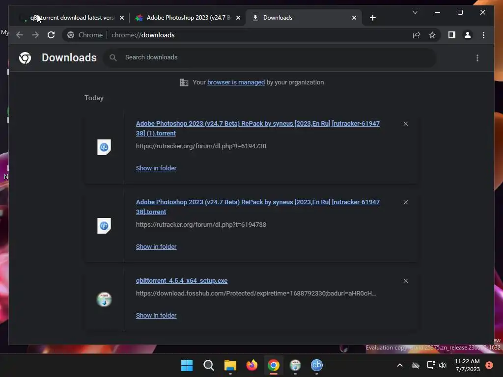503x377 pixels.
Task: Bookmark this page with the star
Action: pyautogui.click(x=432, y=35)
